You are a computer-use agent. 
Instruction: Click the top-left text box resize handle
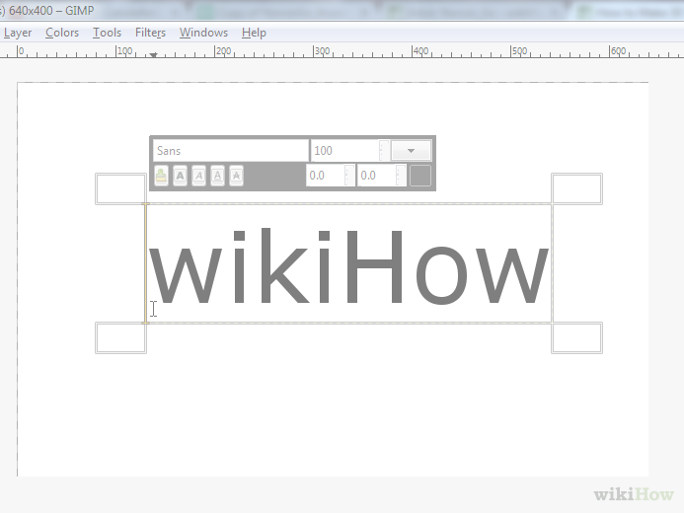[120, 188]
